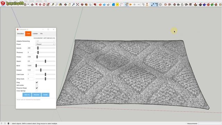Screen dimensions: 222x125
Task: Click the Friction slider handle
Action: tap(37, 57)
